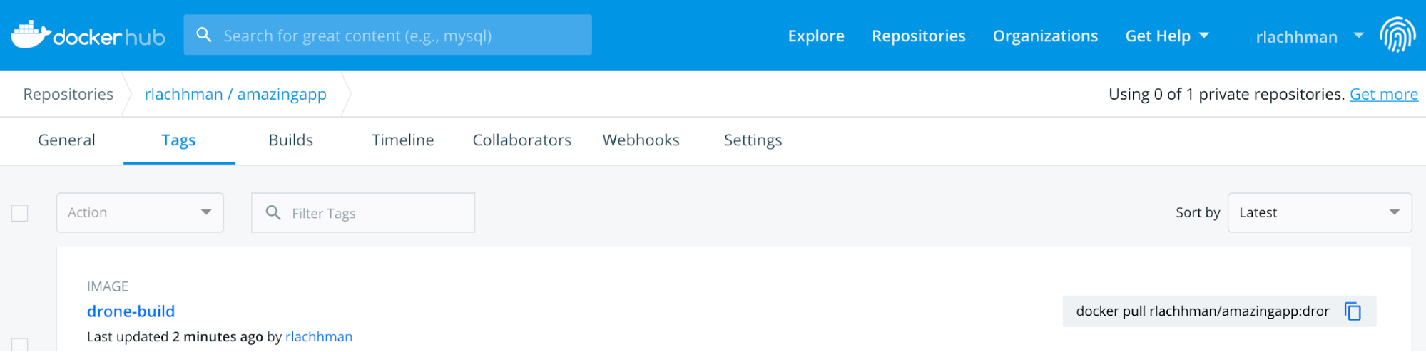
Task: Tick the select-all tags checkbox
Action: pyautogui.click(x=20, y=213)
